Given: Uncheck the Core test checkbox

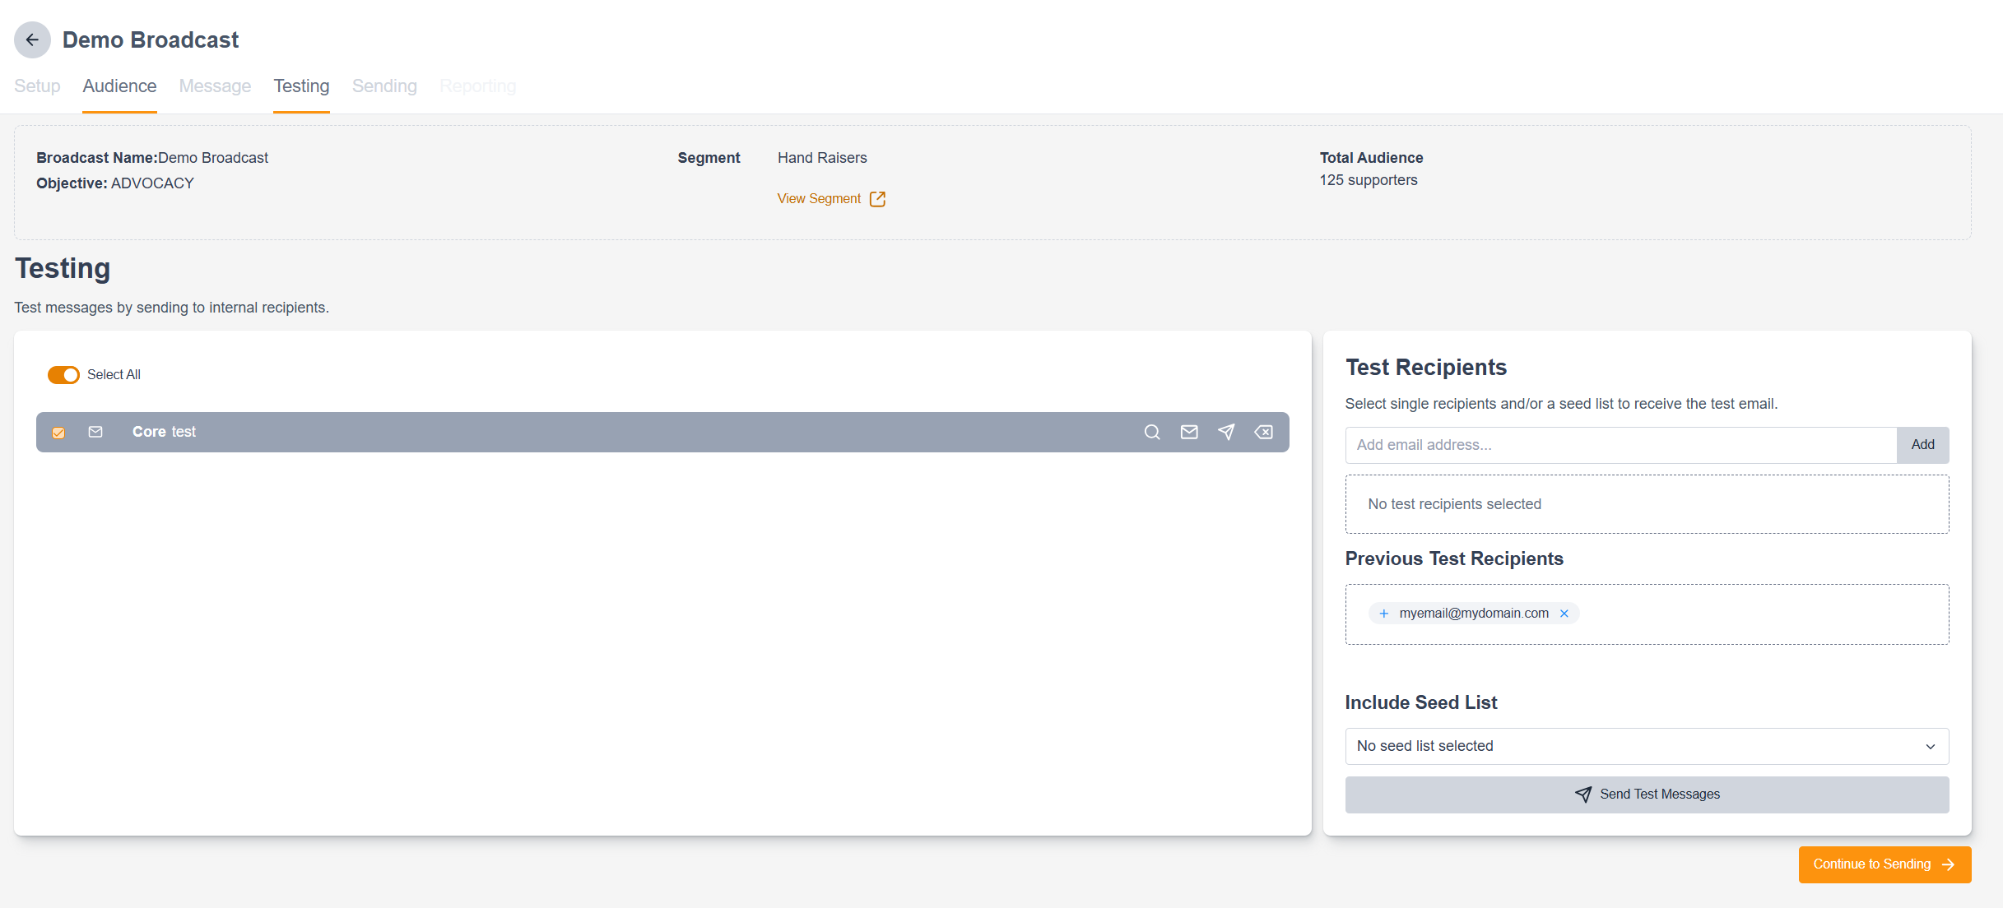Looking at the screenshot, I should (x=58, y=433).
